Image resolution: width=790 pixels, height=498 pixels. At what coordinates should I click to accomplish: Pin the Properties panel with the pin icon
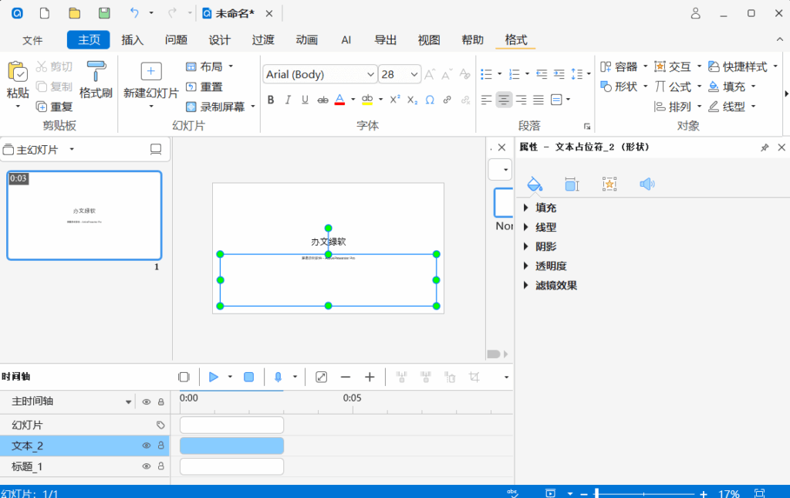pos(765,146)
